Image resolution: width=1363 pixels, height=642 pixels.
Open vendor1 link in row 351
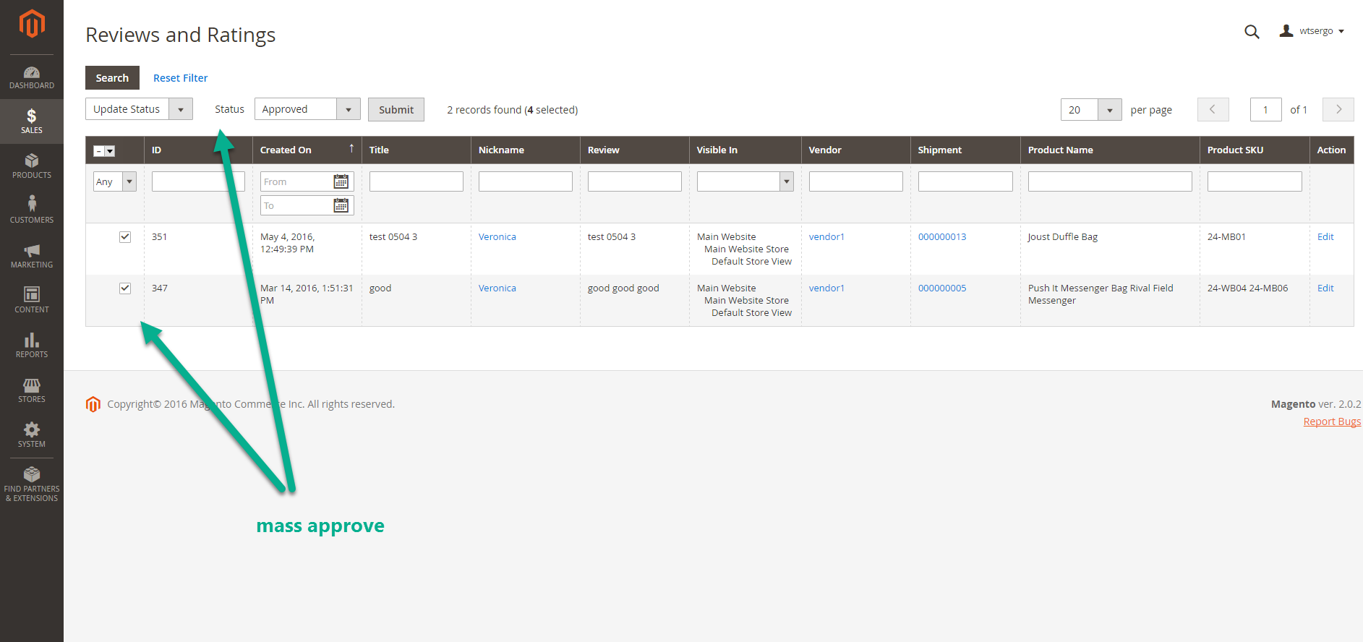click(826, 236)
